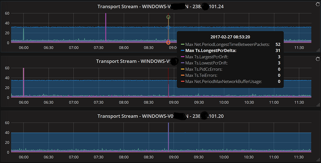Click the resize handle of the second panel

[318, 105]
